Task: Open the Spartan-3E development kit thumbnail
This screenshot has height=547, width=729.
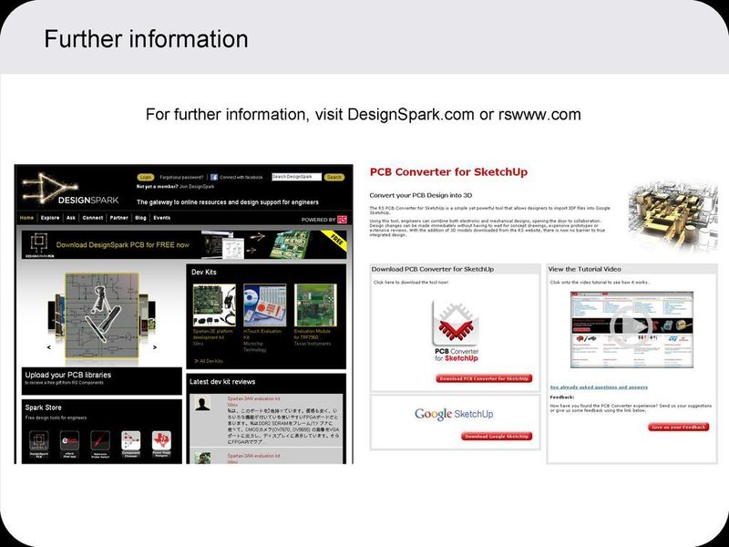Action: coord(214,305)
